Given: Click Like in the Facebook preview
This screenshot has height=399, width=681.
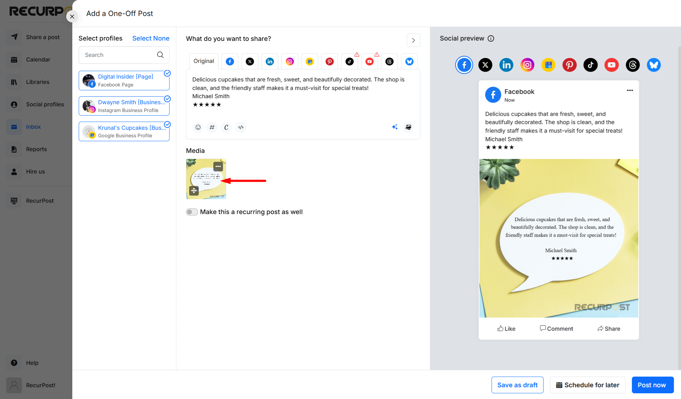Looking at the screenshot, I should (506, 329).
